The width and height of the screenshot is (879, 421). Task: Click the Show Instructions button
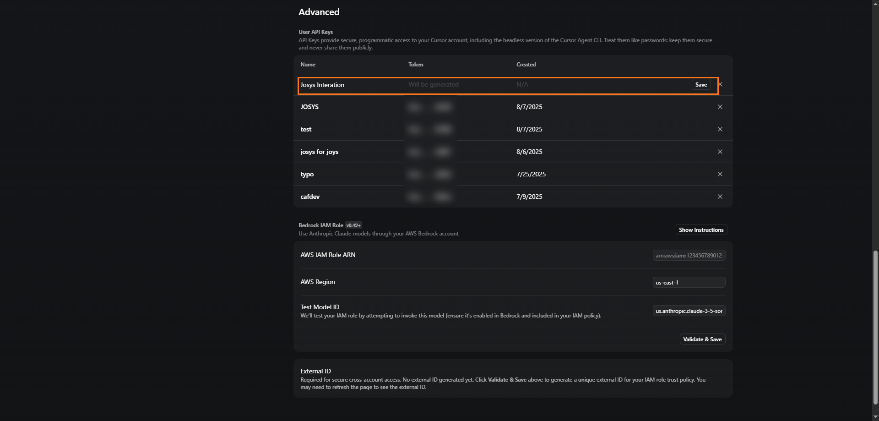click(x=701, y=230)
